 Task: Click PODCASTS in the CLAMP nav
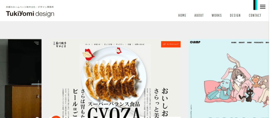[259, 42]
